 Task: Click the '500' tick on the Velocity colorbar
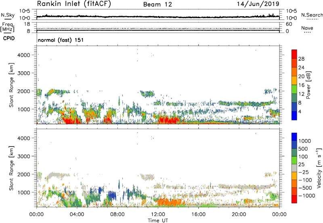[x=303, y=149]
